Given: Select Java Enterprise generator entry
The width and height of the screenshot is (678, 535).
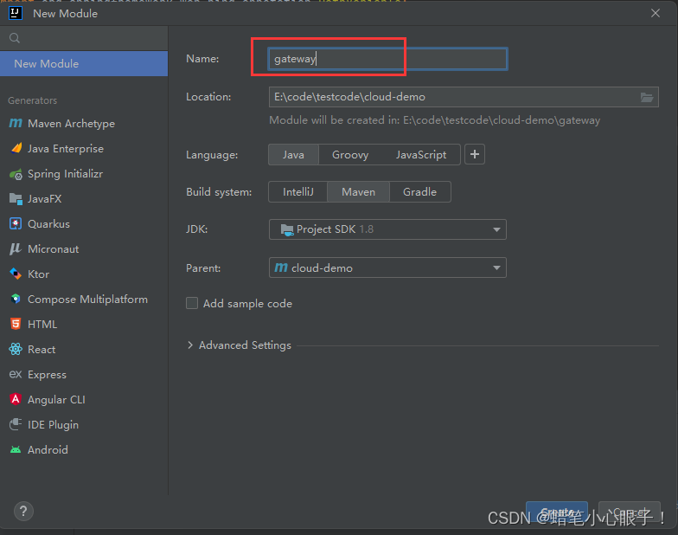Looking at the screenshot, I should 84,149.
